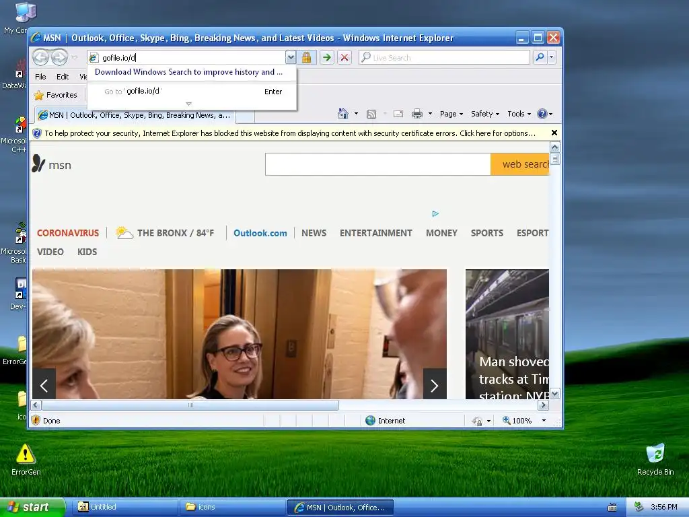Expand autocomplete list with small down arrow
This screenshot has width=689, height=517.
click(189, 104)
